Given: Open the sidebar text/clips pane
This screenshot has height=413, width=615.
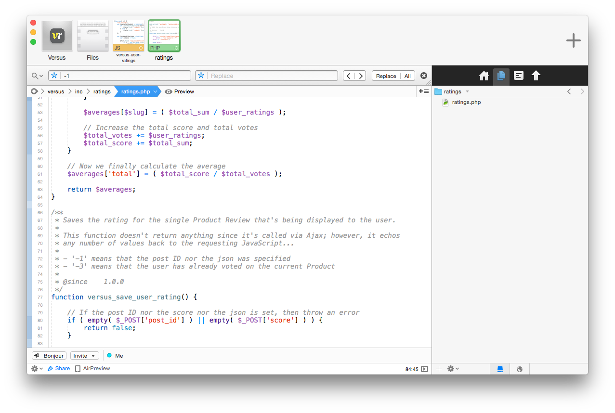Looking at the screenshot, I should (x=519, y=76).
